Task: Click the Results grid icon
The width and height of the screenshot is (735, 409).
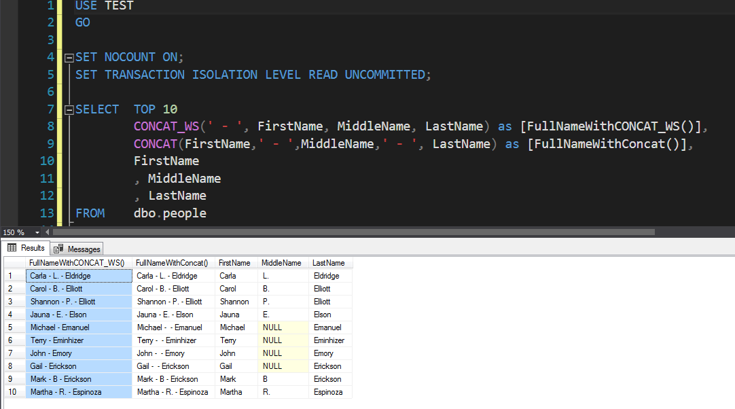Action: pos(11,248)
